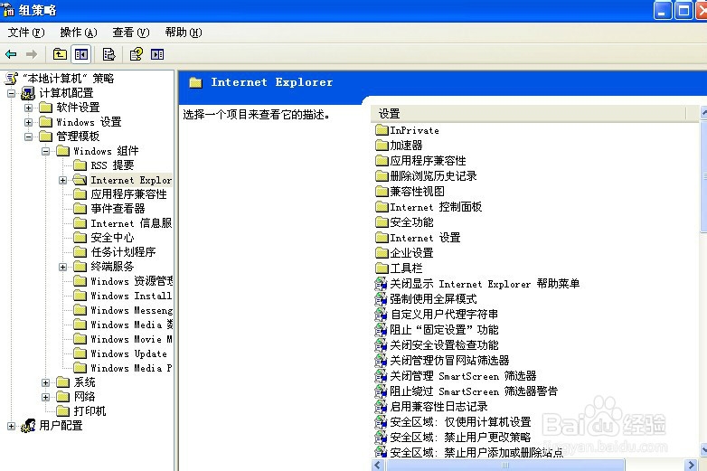Select Windows Update in the tree
This screenshot has height=471, width=707.
(128, 353)
